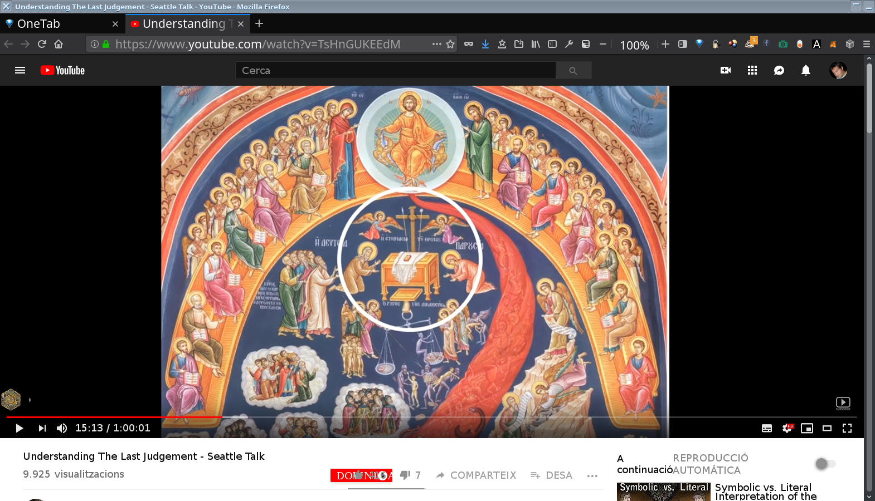The height and width of the screenshot is (501, 875).
Task: Click the green camera screenshot extension
Action: pos(783,44)
